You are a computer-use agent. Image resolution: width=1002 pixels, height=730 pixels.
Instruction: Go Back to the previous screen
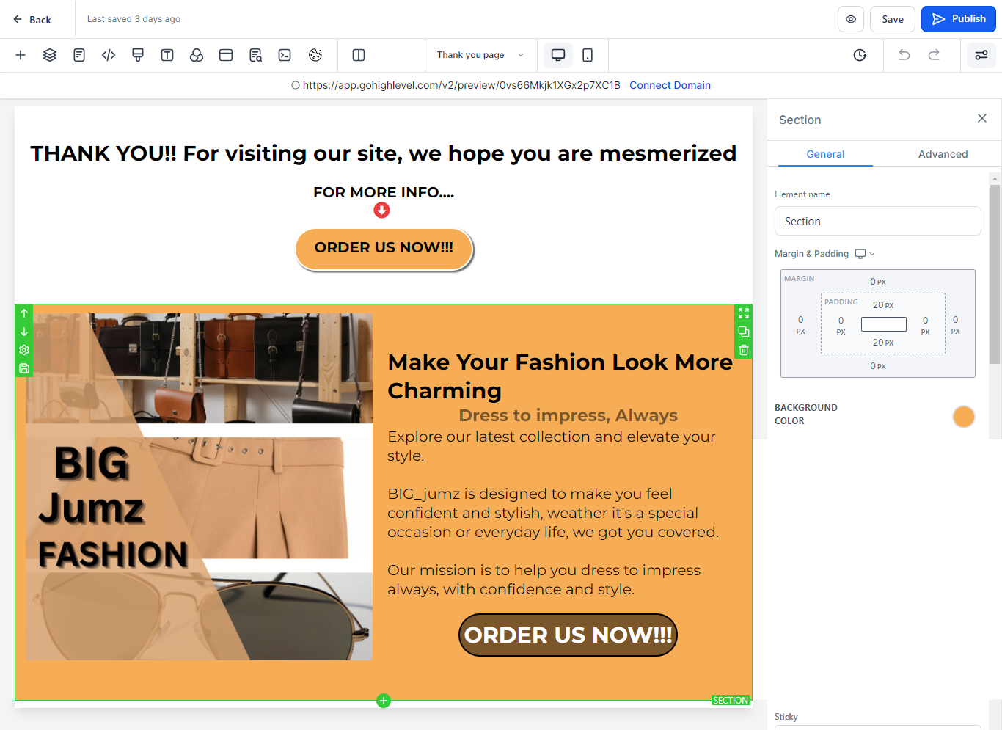point(32,20)
